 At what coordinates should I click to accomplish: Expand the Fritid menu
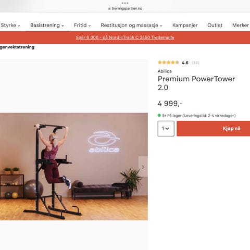(82, 26)
